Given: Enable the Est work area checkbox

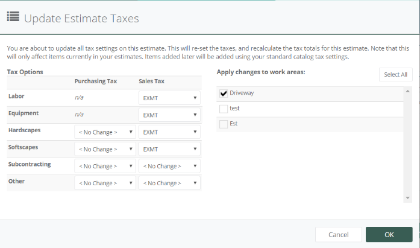Looking at the screenshot, I should pyautogui.click(x=224, y=124).
